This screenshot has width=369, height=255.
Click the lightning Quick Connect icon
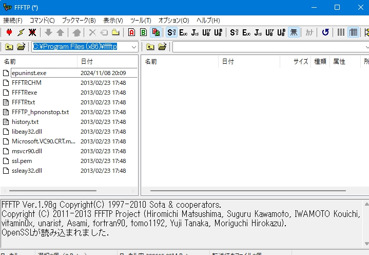[21, 32]
